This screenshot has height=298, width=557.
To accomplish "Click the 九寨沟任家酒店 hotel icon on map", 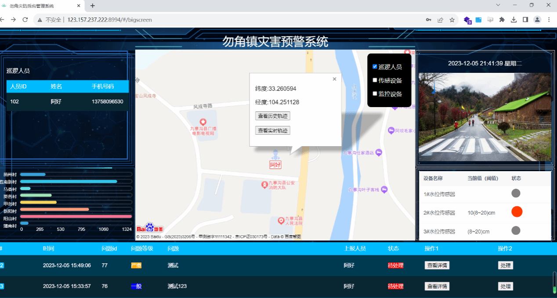I will [379, 153].
